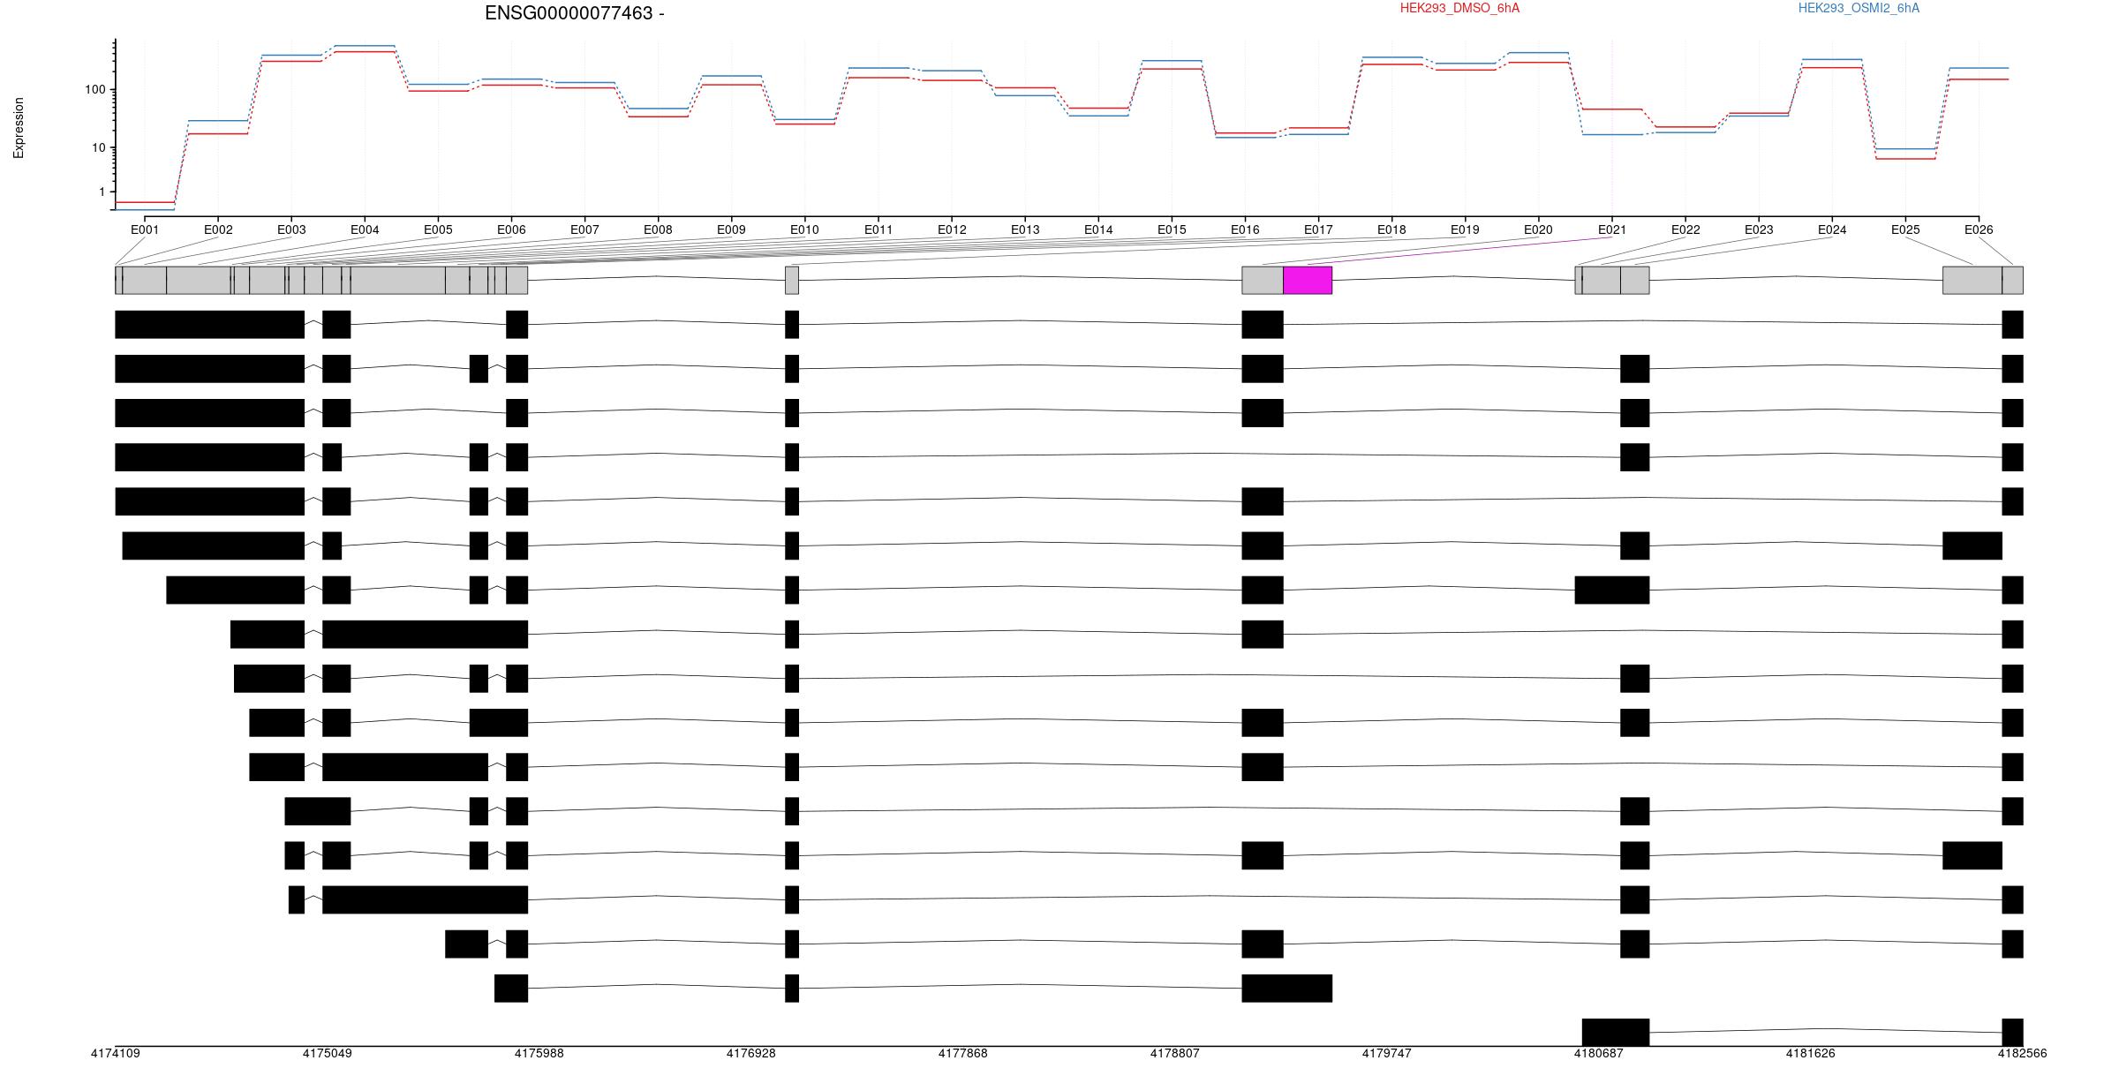Select exon bin label E006
Image resolution: width=2119 pixels, height=1068 pixels.
tap(511, 229)
